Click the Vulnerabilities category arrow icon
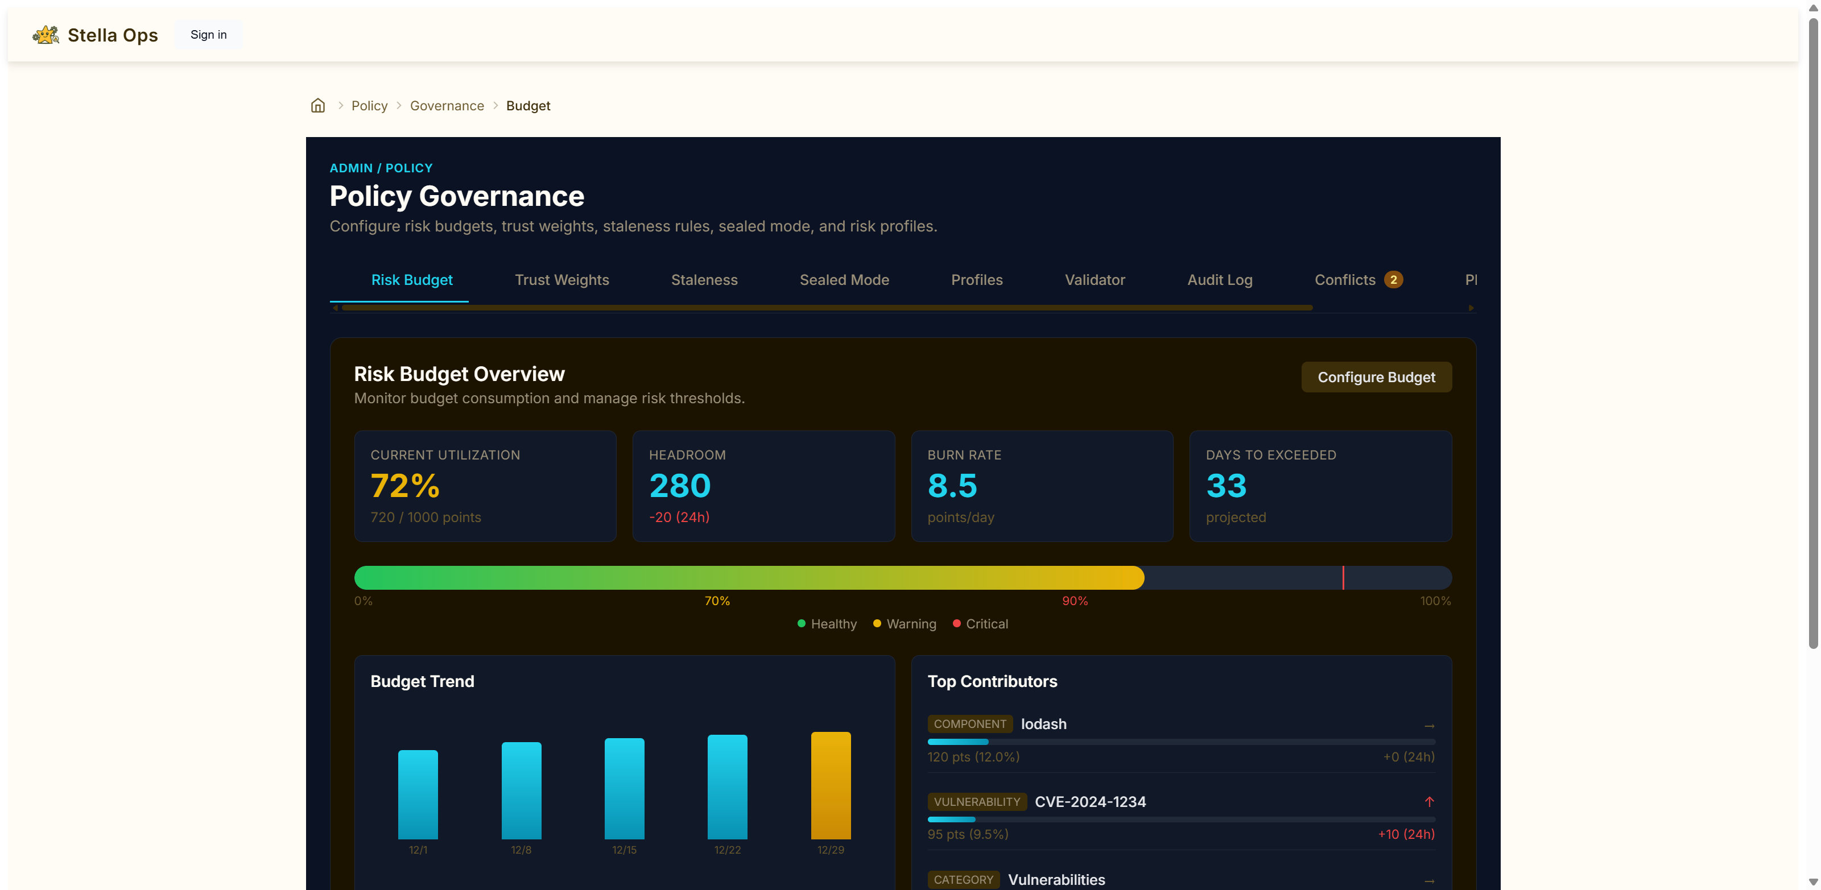The width and height of the screenshot is (1821, 890). [1428, 881]
